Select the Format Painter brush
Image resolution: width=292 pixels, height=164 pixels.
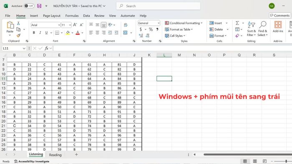click(18, 35)
